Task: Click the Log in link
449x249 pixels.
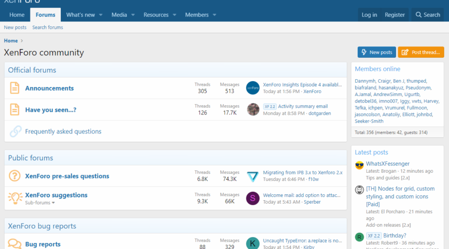Action: point(369,14)
